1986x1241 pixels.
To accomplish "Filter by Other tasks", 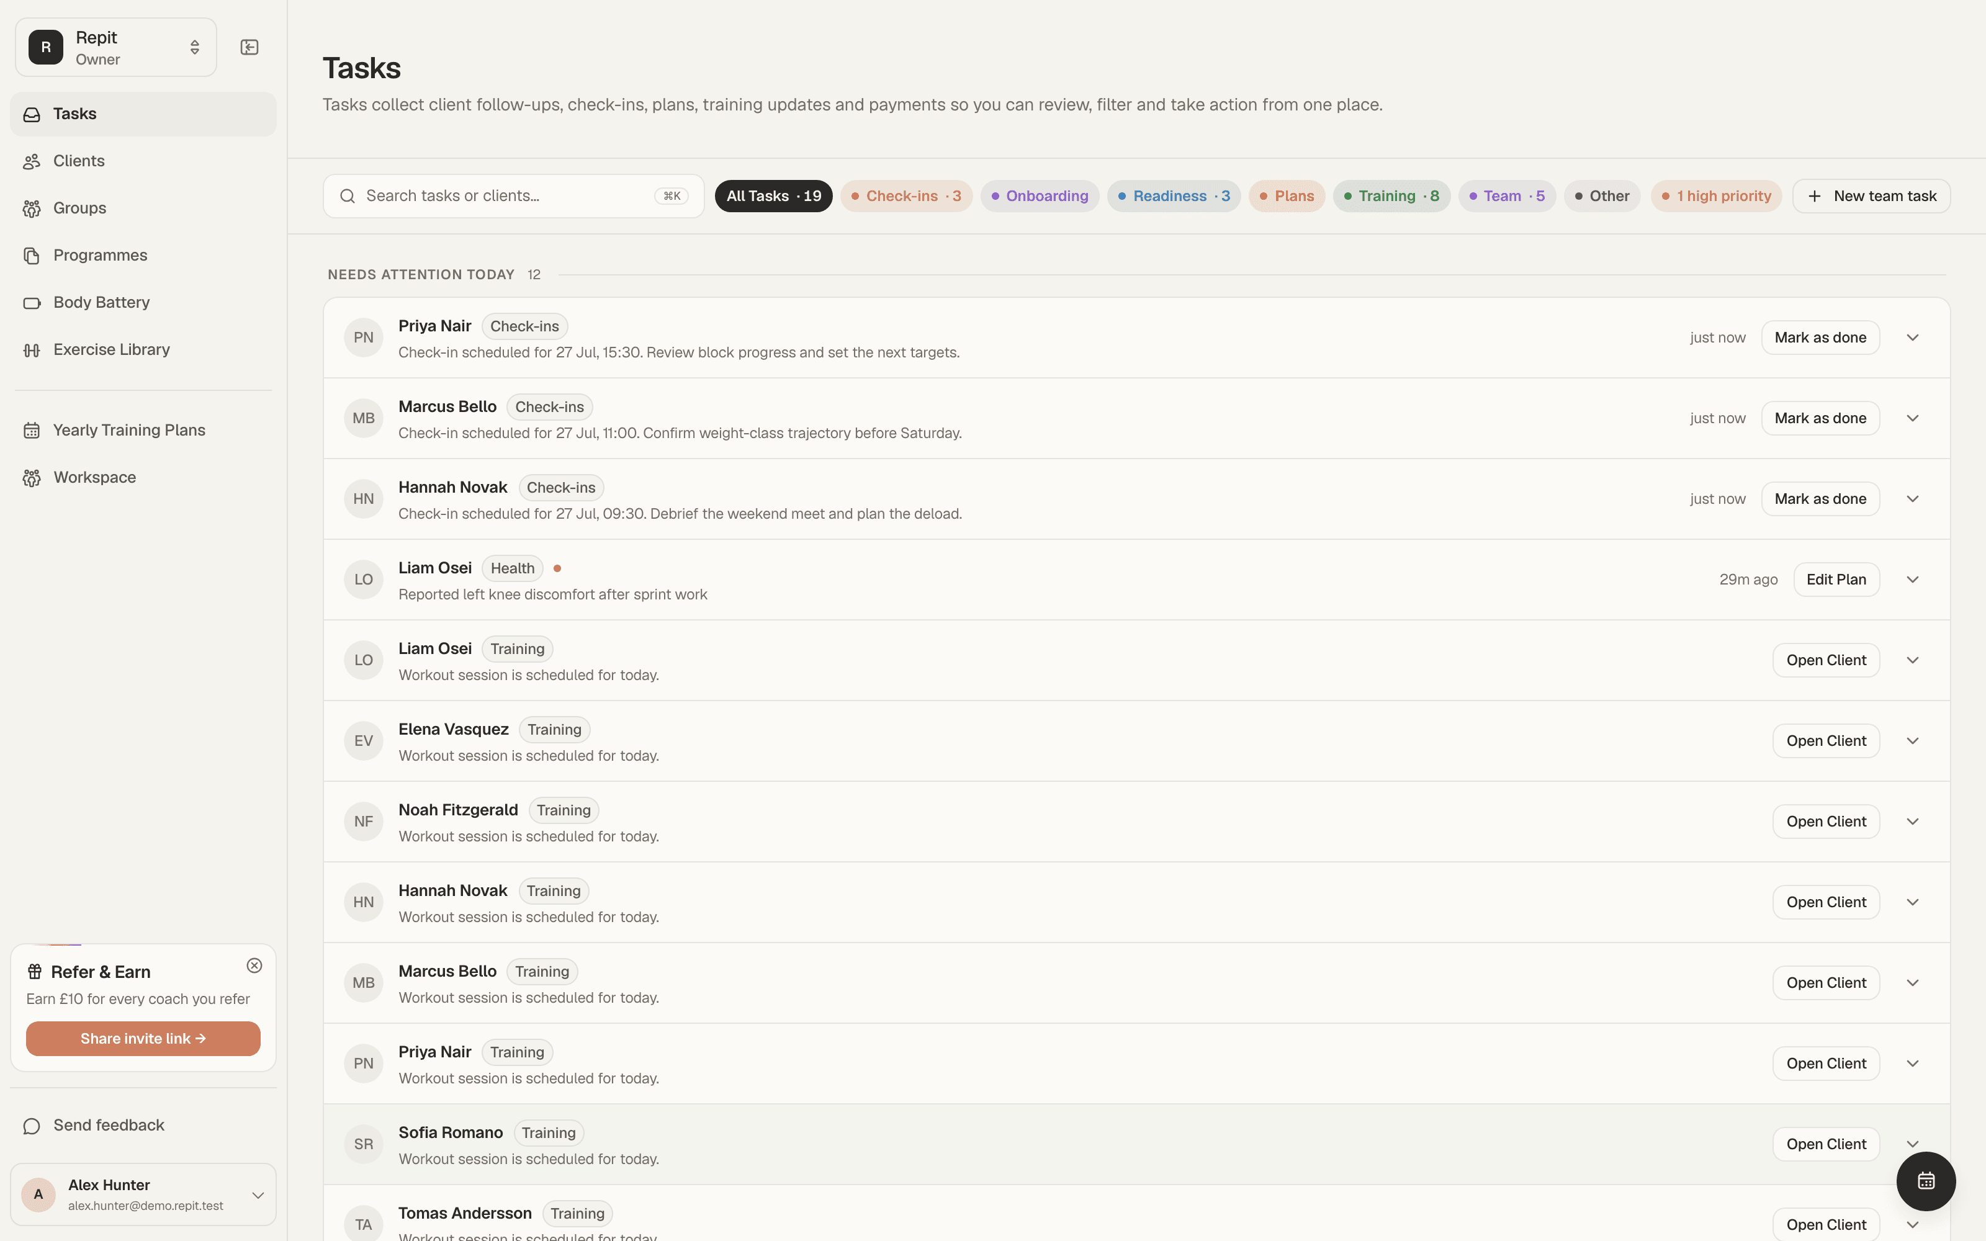I will [x=1602, y=196].
